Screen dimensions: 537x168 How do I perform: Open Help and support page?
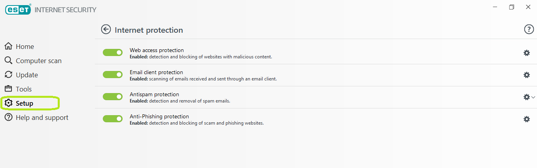(42, 118)
